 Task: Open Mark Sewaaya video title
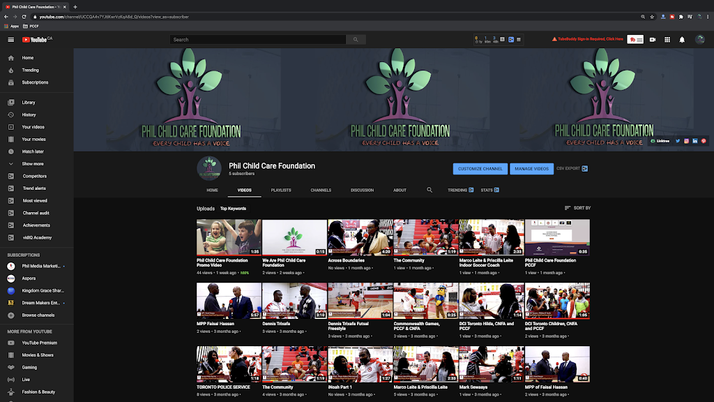click(x=473, y=387)
